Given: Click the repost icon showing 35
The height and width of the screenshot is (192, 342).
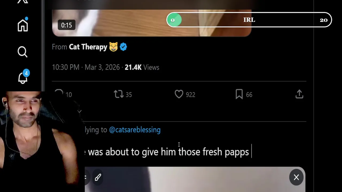Looking at the screenshot, I should 119,94.
